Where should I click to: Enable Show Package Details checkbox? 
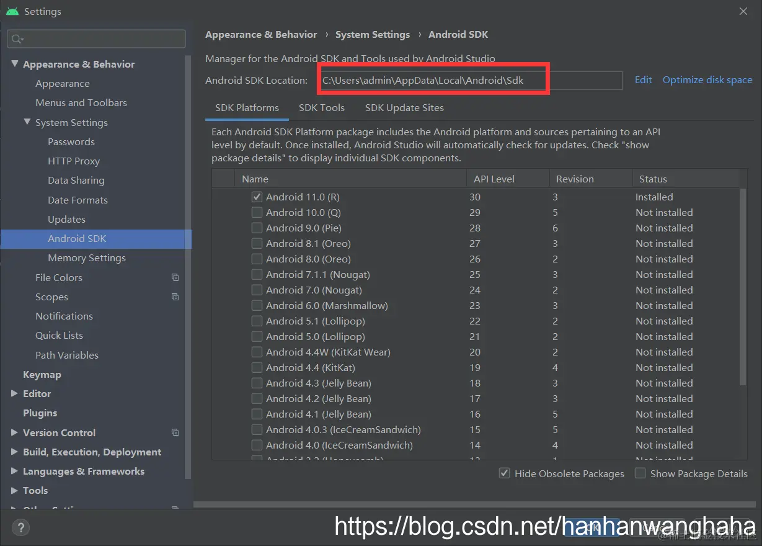click(x=640, y=473)
